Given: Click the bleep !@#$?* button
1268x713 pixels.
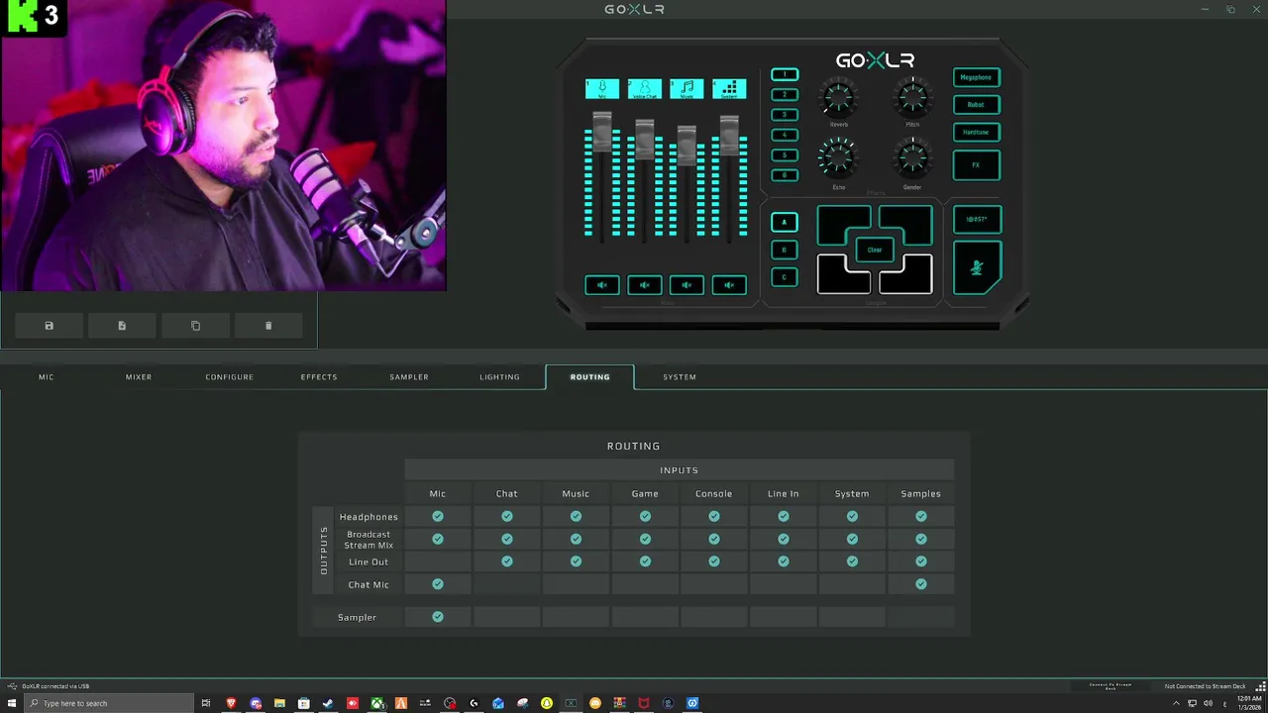Looking at the screenshot, I should pos(977,219).
